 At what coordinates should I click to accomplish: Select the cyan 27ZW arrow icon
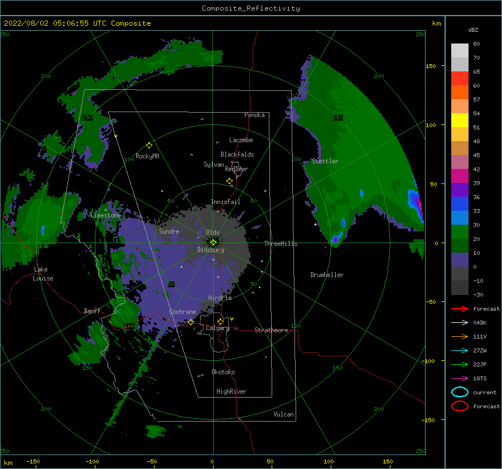(460, 351)
